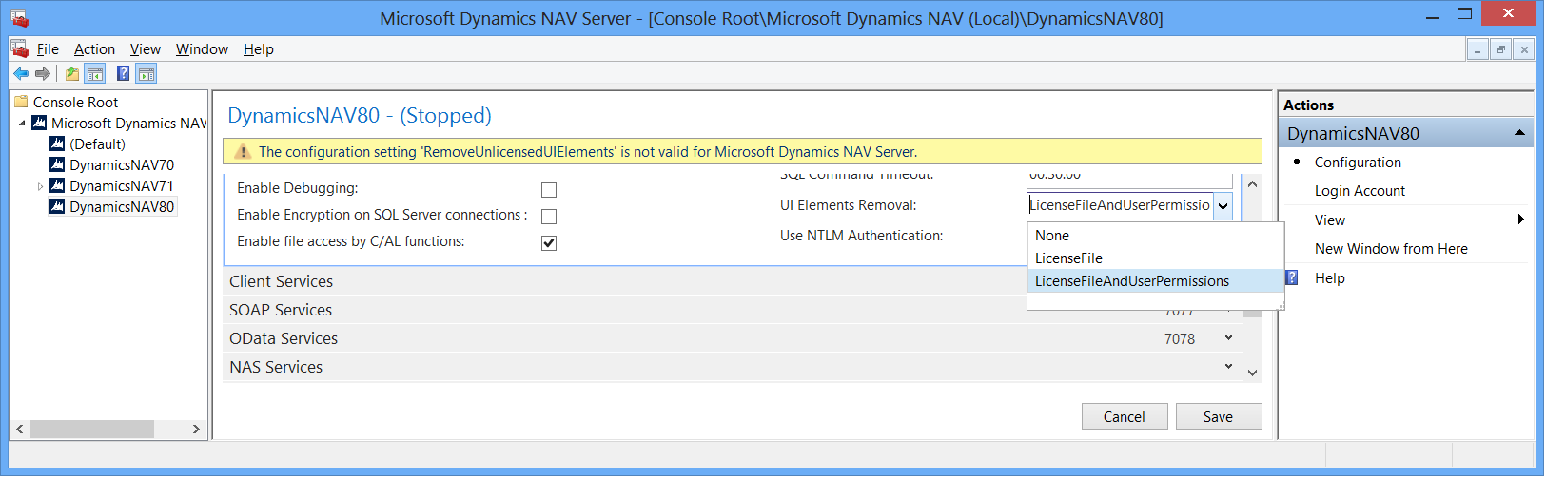Open the File menu
The width and height of the screenshot is (1546, 478).
click(48, 49)
